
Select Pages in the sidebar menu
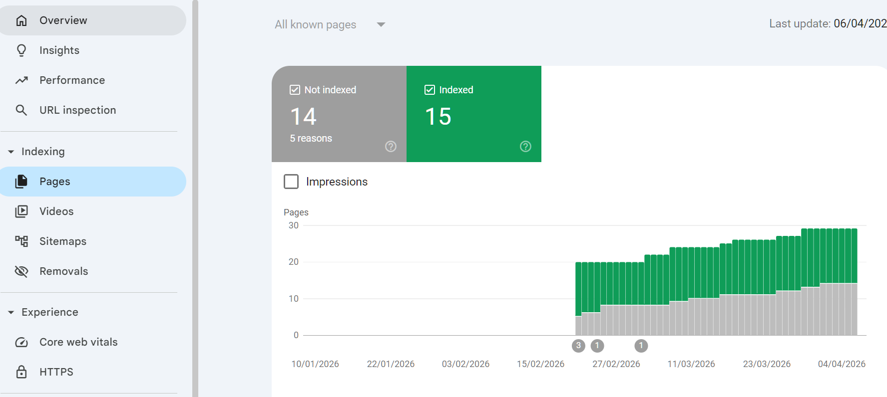pos(55,182)
